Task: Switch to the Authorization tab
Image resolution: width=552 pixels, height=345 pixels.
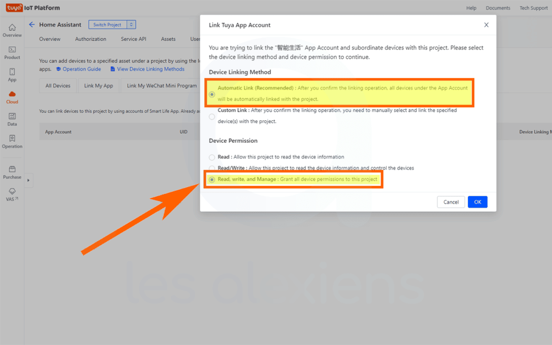Action: tap(91, 39)
